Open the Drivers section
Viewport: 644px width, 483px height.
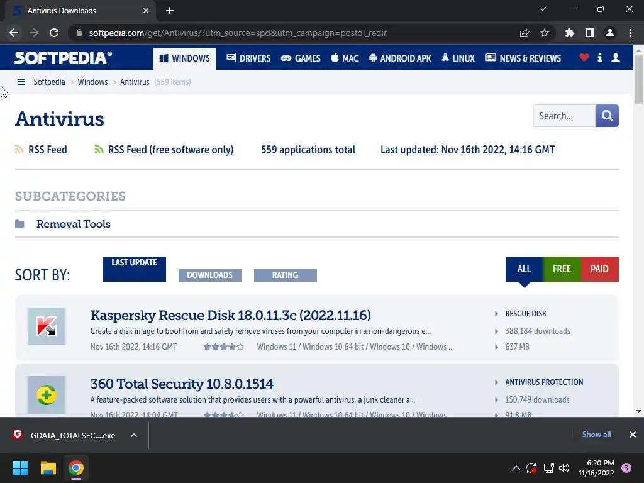pyautogui.click(x=248, y=58)
